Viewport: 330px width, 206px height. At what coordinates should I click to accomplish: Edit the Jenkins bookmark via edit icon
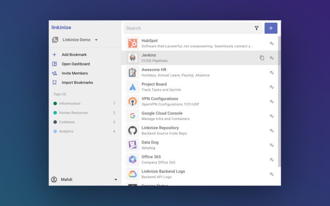[272, 58]
